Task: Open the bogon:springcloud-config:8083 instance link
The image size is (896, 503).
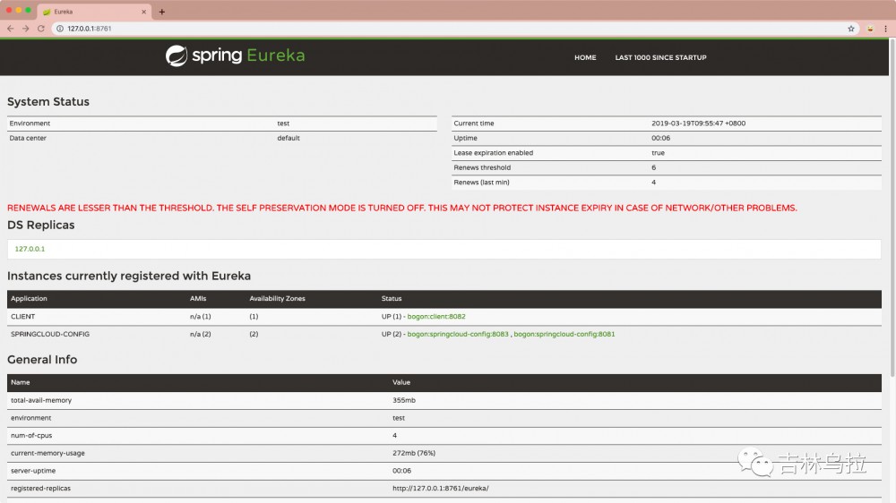Action: tap(458, 334)
